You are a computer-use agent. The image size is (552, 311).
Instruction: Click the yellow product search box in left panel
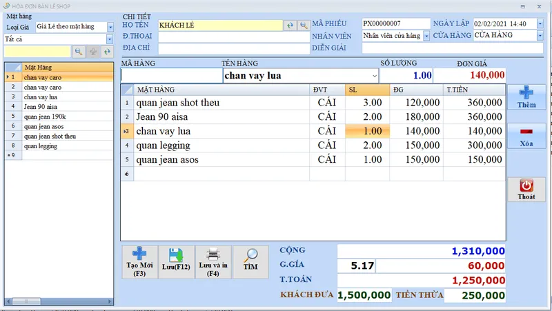[x=37, y=52]
